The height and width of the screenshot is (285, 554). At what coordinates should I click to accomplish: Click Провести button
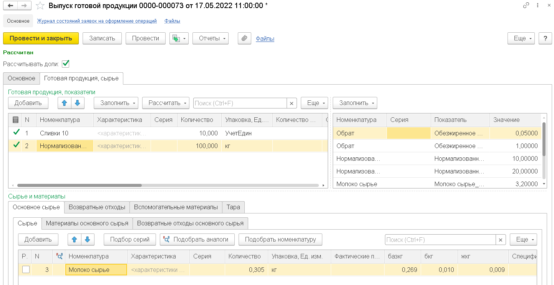point(146,38)
